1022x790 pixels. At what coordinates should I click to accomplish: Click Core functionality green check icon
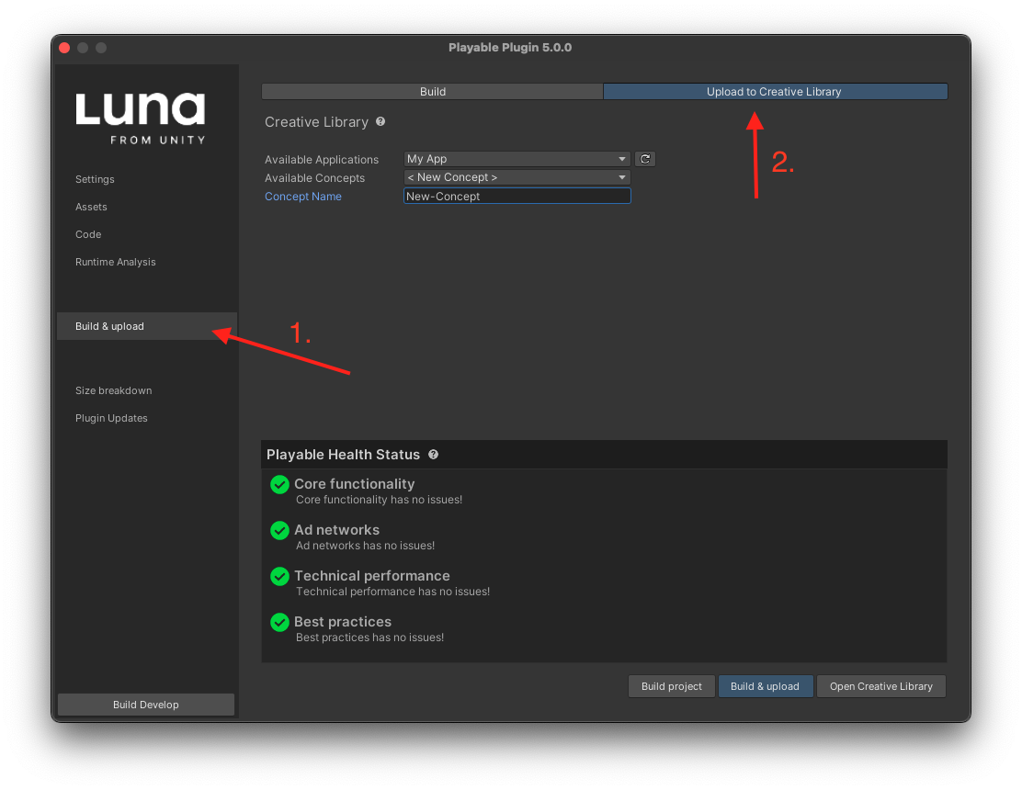click(279, 484)
